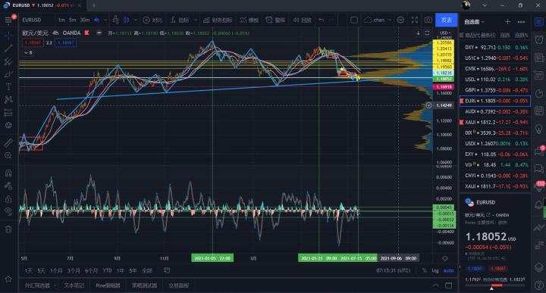Image resolution: width=546 pixels, height=293 pixels.
Task: Switch to the 5m timeframe
Action: pyautogui.click(x=73, y=20)
